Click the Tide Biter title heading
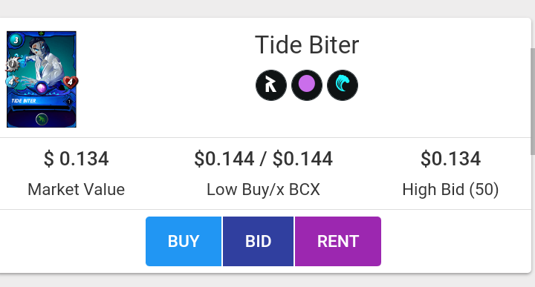Viewport: 535px width, 287px height. coord(307,45)
